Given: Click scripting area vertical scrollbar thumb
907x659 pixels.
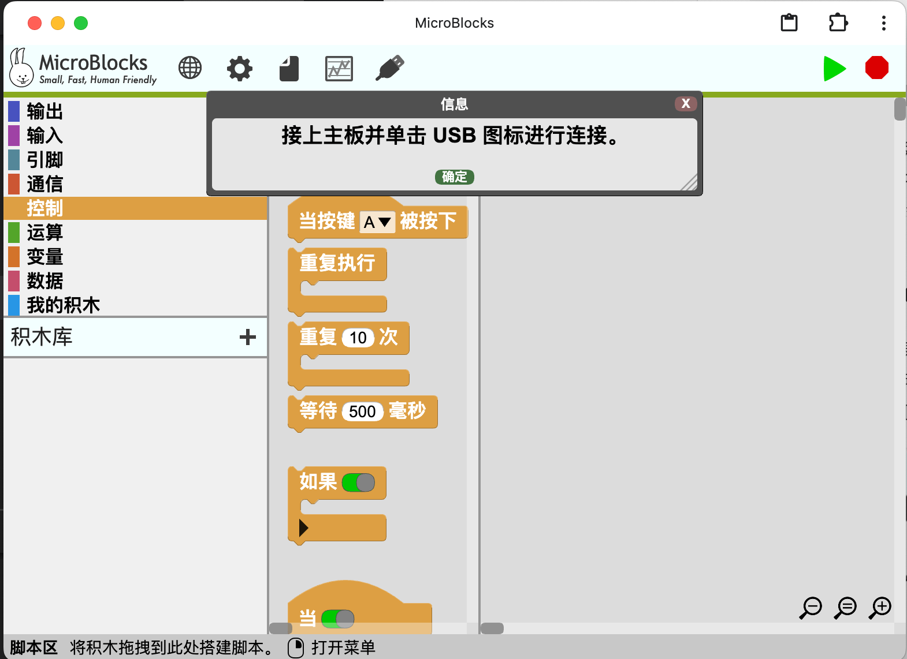Looking at the screenshot, I should tap(900, 110).
